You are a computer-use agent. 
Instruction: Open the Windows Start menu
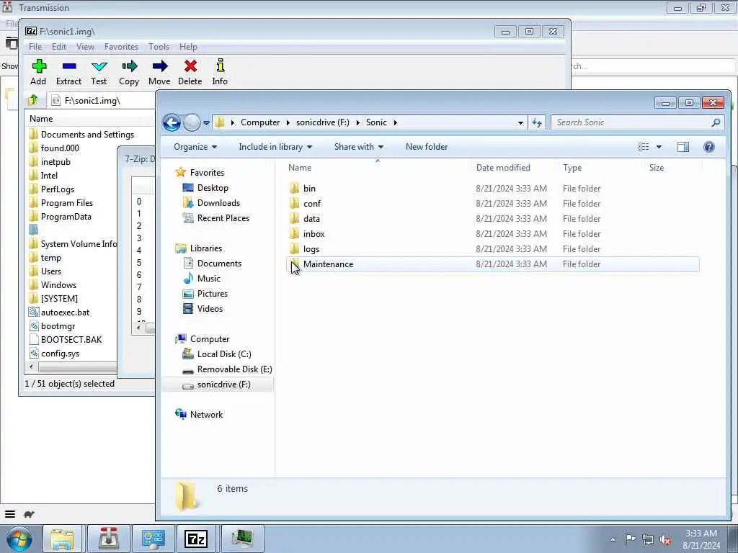point(19,539)
